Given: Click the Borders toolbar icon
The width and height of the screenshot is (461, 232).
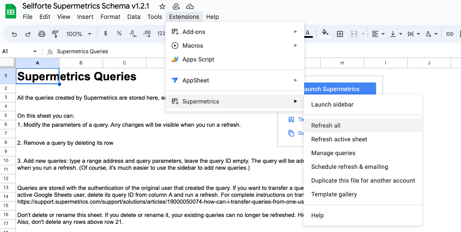Looking at the screenshot, I should (x=340, y=34).
